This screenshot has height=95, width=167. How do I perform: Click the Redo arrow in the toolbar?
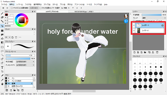tap(7, 8)
